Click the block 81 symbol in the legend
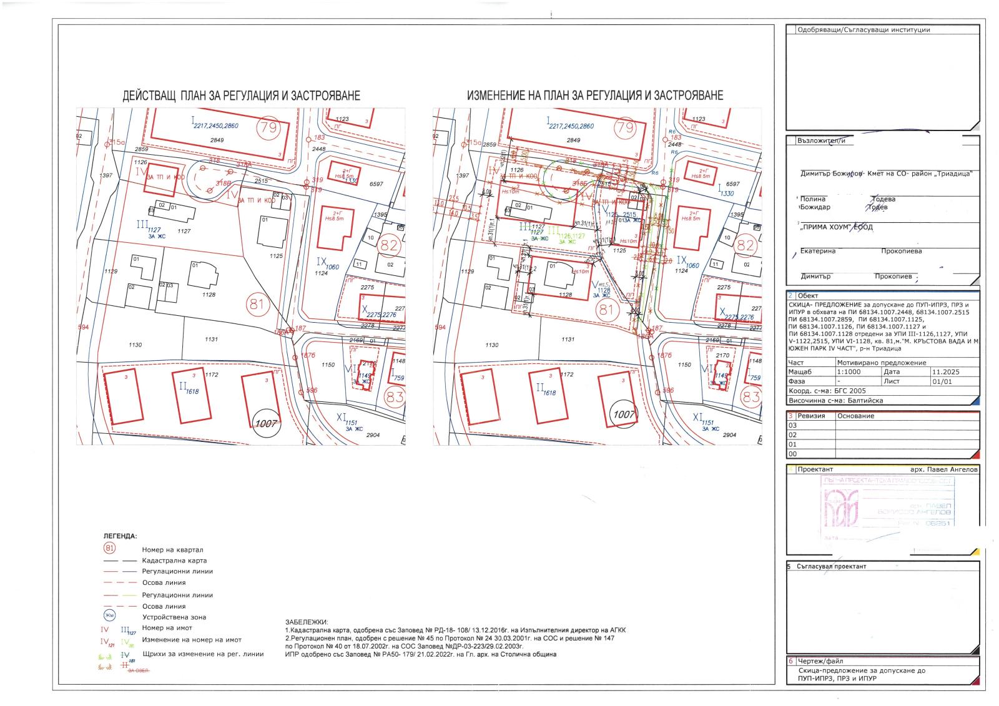 pyautogui.click(x=110, y=549)
